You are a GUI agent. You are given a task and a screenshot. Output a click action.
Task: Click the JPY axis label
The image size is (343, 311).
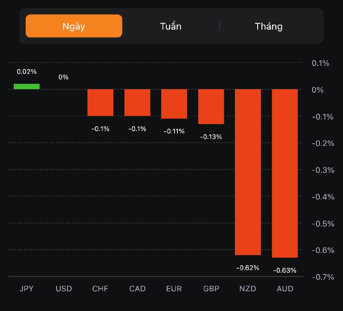(x=27, y=289)
